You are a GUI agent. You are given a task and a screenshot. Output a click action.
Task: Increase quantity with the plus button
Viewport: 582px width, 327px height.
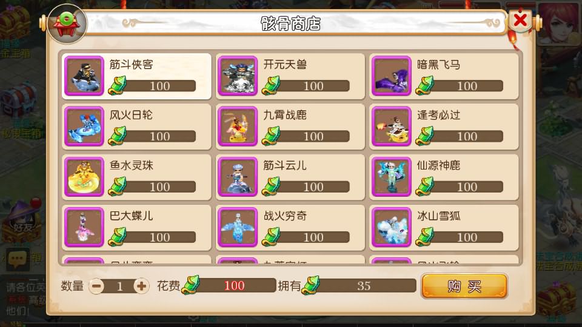(x=141, y=286)
